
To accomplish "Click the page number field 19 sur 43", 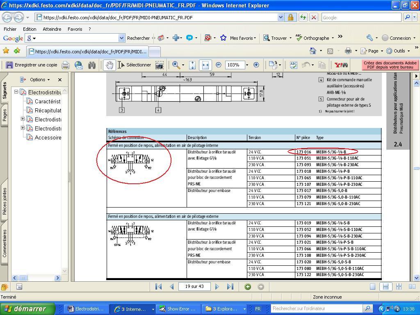I will 194,286.
